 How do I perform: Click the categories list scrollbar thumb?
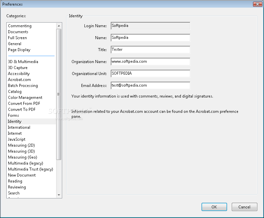[x=59, y=94]
